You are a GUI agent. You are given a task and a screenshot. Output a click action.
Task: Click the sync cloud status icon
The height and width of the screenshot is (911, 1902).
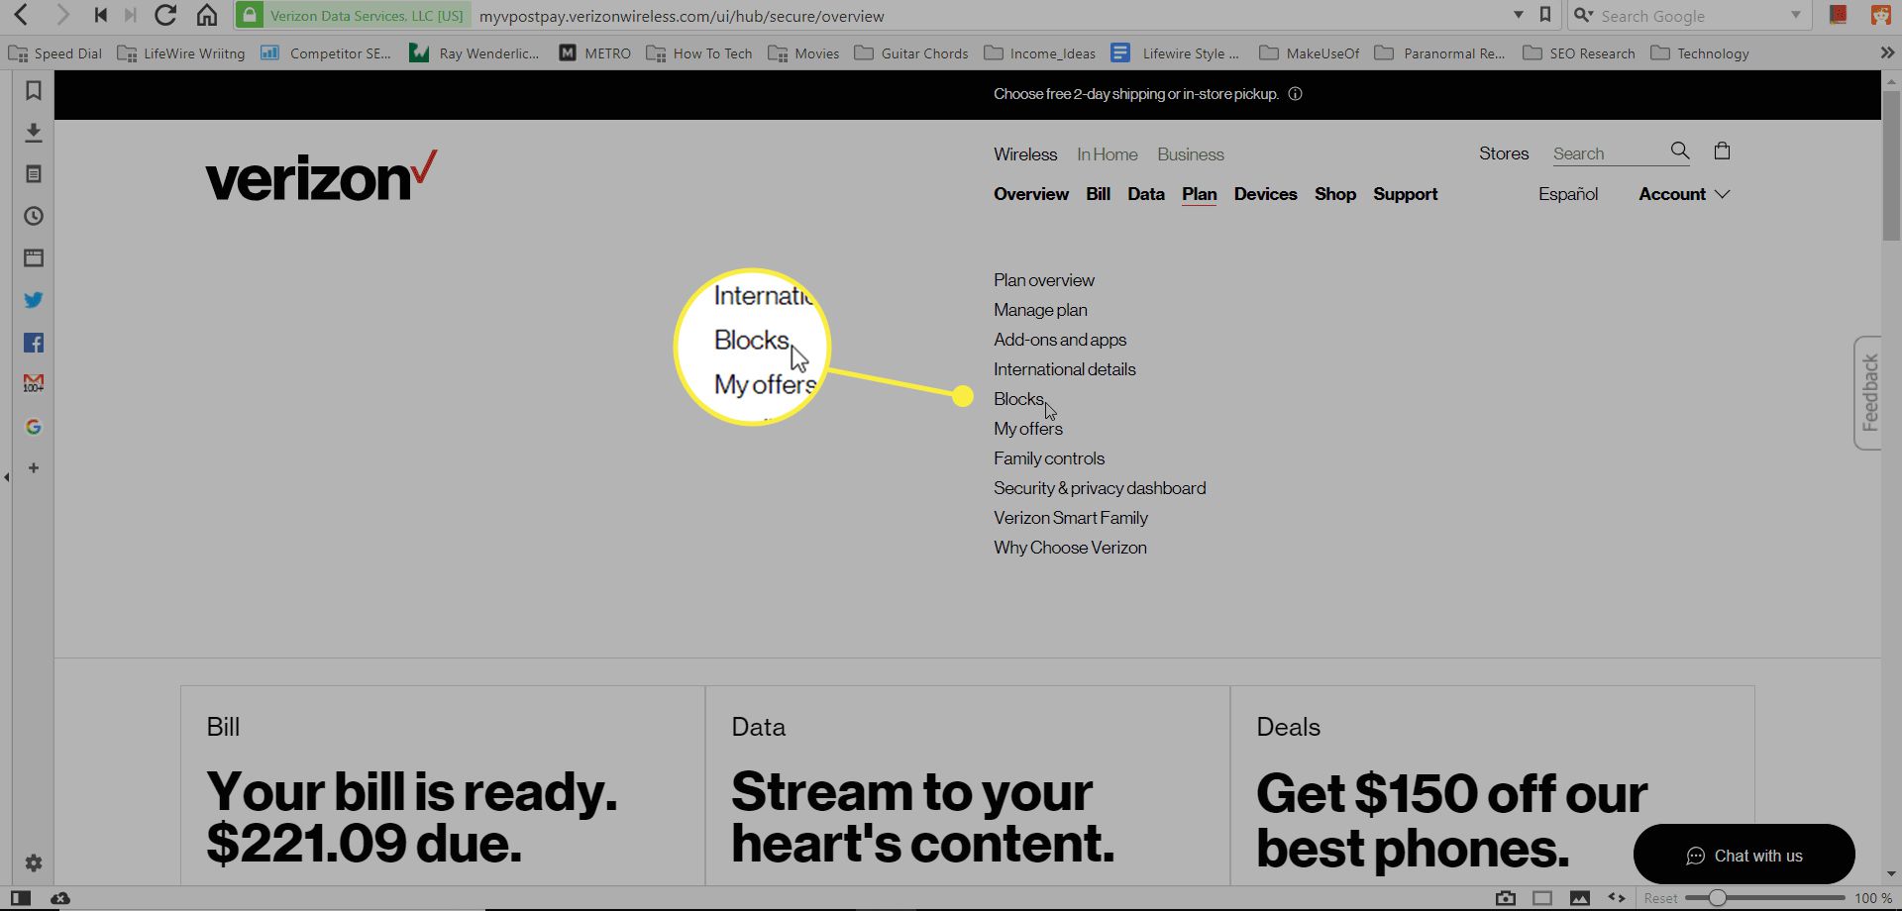[x=60, y=898]
